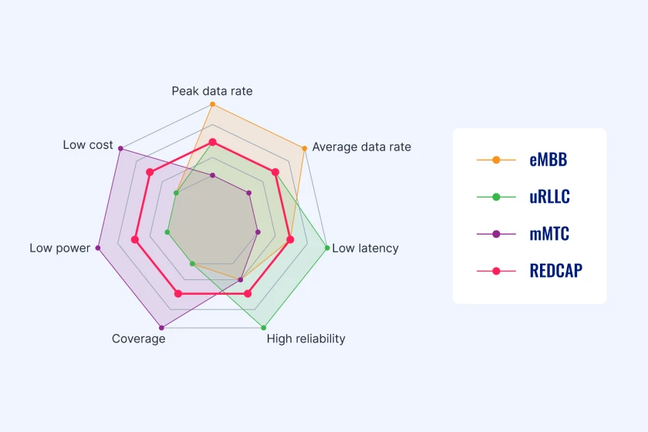
Task: Click the red REDCAP point on Peak data rate axis
Action: 213,142
